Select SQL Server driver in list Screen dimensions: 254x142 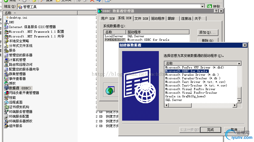point(174,100)
